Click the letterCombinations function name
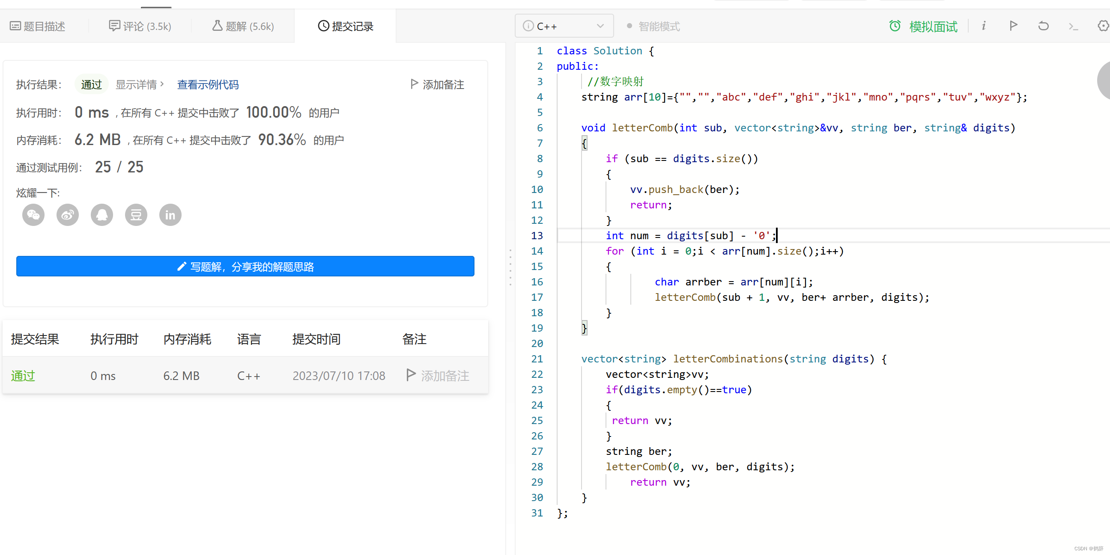 coord(727,359)
